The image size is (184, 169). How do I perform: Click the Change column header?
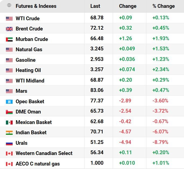128,6
